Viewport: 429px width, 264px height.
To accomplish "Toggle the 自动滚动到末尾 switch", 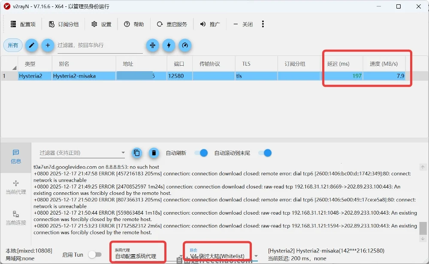I will tap(265, 153).
